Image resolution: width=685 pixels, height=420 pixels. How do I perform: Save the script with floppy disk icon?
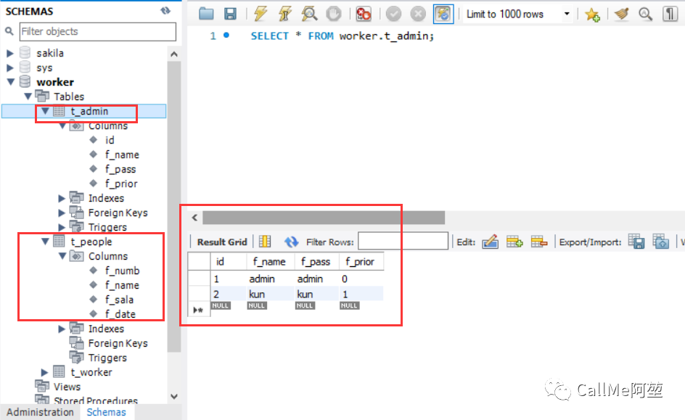coord(230,14)
